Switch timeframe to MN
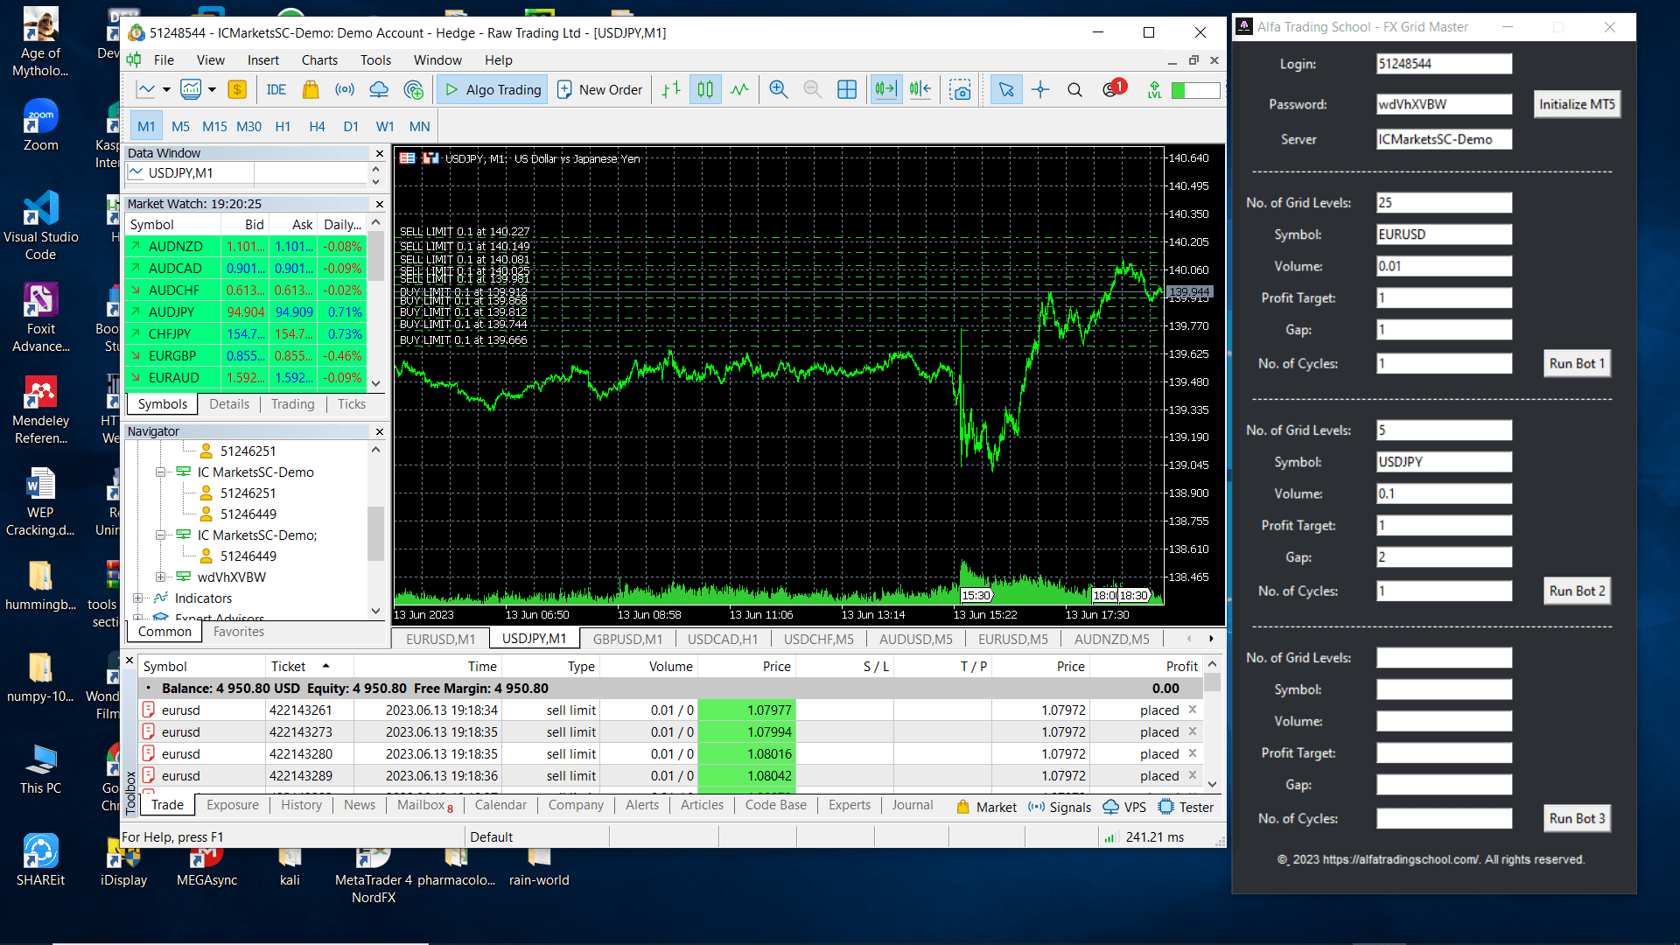This screenshot has height=945, width=1680. (419, 126)
